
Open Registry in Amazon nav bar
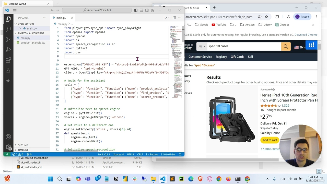(221, 57)
